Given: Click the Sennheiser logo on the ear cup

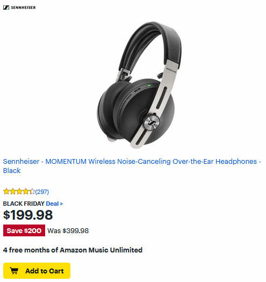Looking at the screenshot, I should click(x=152, y=122).
